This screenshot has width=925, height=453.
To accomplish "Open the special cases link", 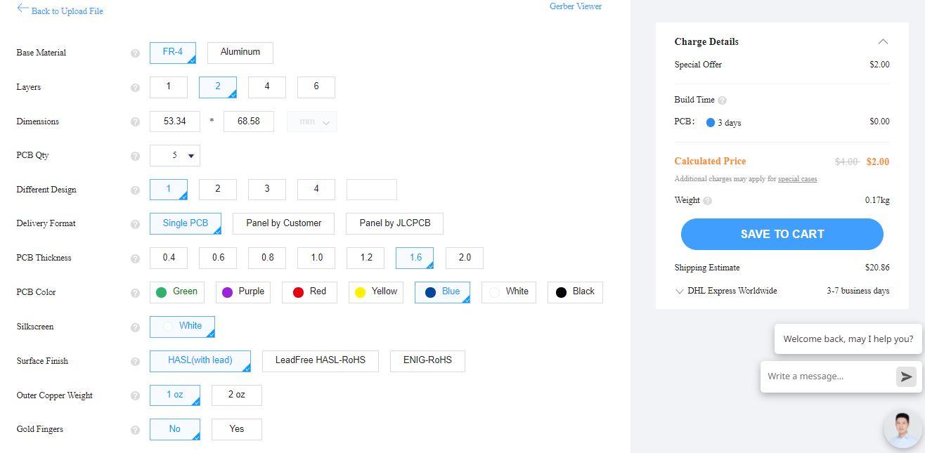I will pyautogui.click(x=797, y=179).
